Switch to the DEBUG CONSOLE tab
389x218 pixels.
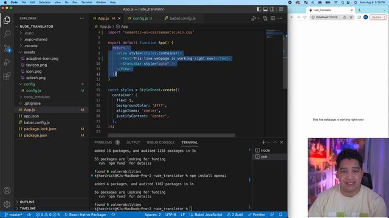click(160, 142)
